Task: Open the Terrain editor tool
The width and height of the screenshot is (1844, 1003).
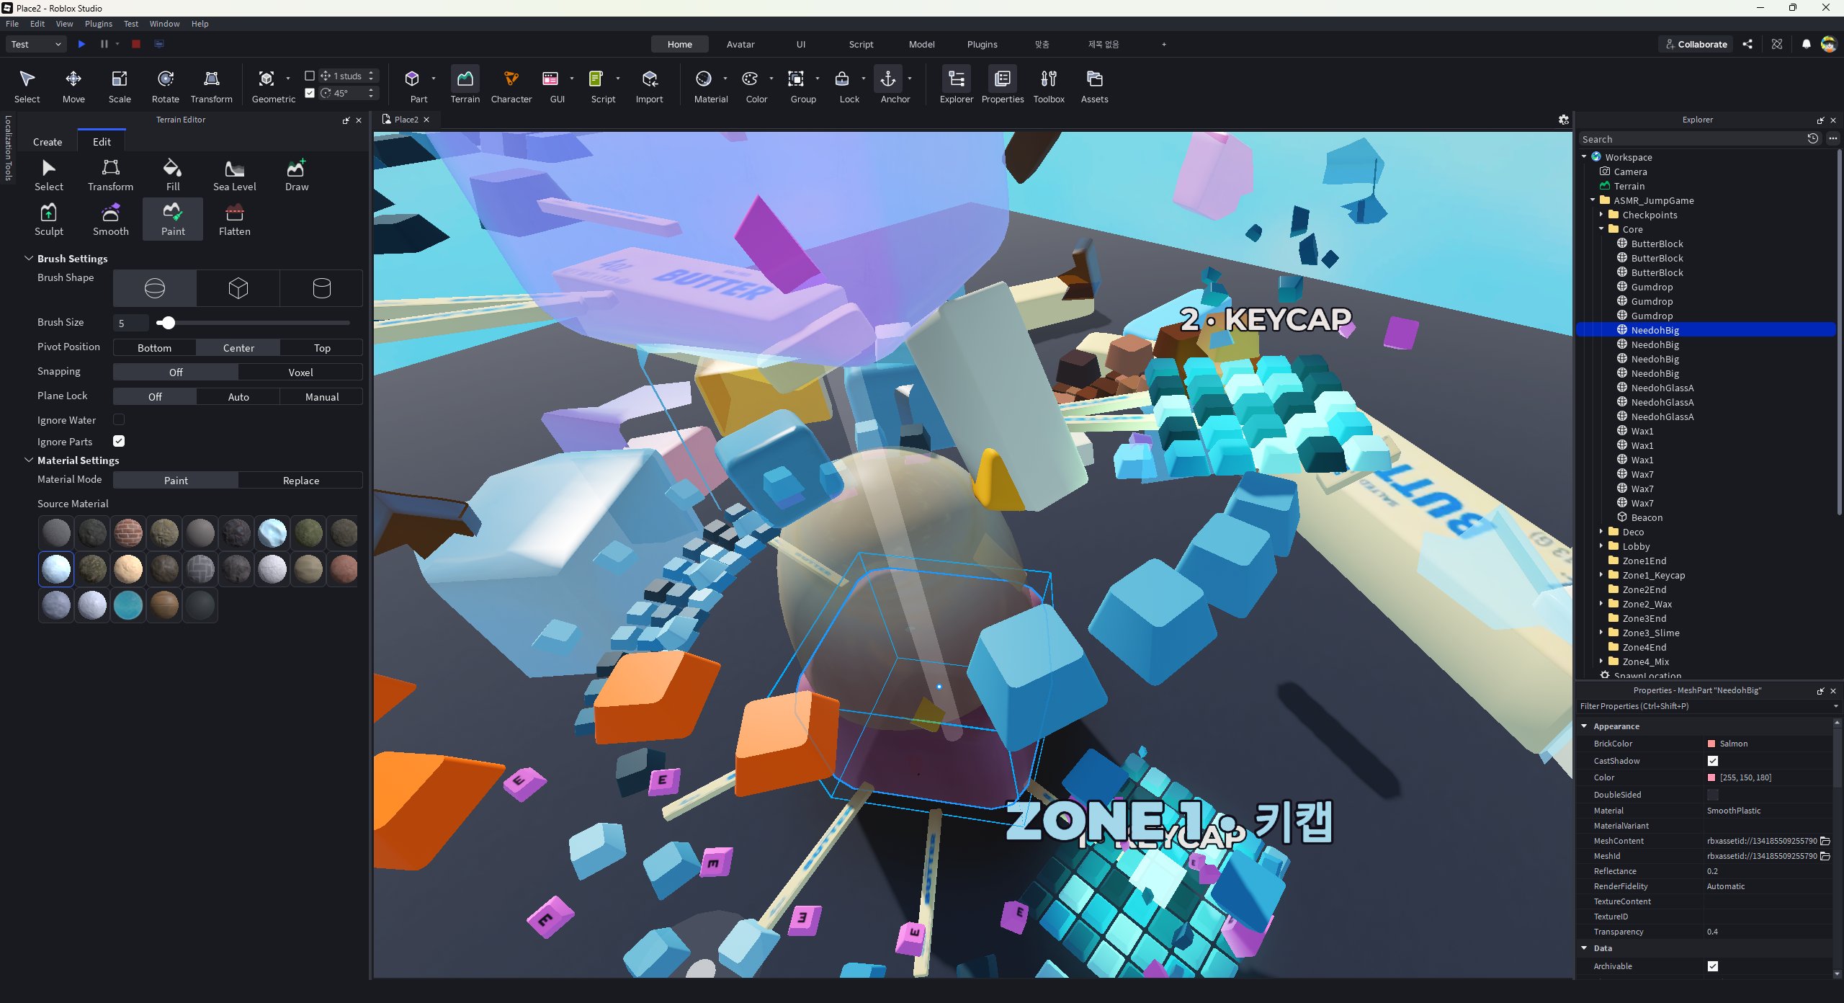Action: tap(465, 86)
